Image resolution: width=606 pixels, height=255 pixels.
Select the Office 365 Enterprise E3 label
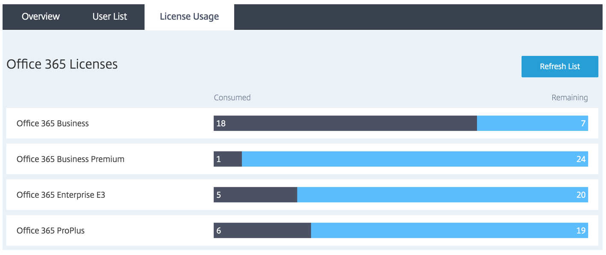(61, 195)
